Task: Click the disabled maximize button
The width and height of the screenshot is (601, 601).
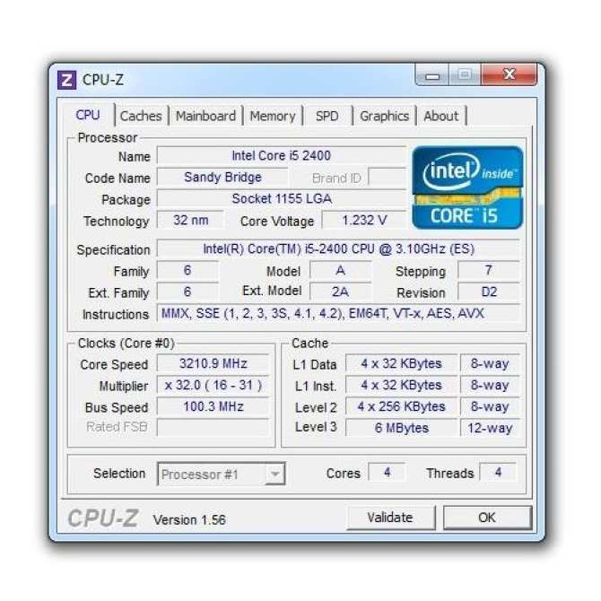Action: click(465, 74)
